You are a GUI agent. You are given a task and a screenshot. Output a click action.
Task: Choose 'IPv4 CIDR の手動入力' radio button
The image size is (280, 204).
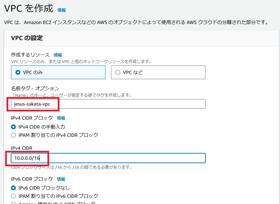click(13, 127)
